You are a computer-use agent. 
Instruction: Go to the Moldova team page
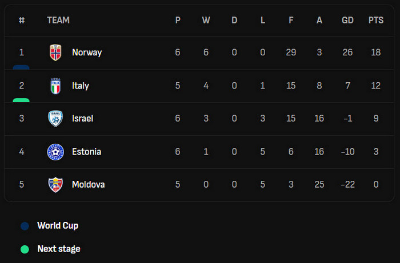[x=89, y=185]
